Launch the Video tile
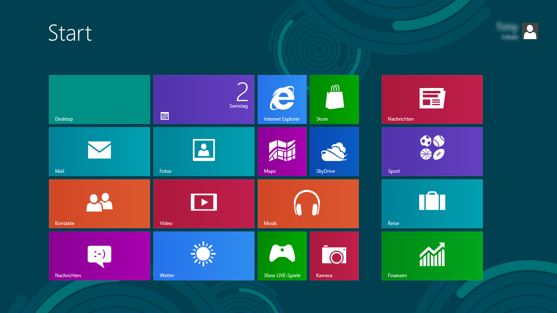 [x=203, y=204]
